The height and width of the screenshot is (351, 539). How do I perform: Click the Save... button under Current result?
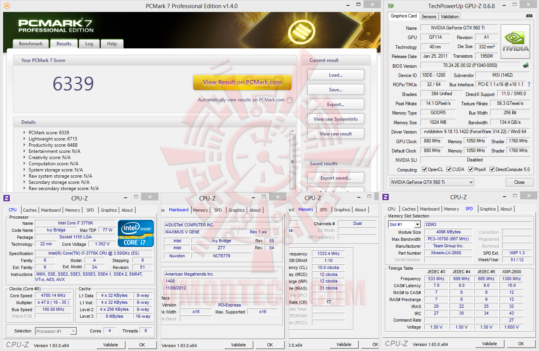pos(336,90)
